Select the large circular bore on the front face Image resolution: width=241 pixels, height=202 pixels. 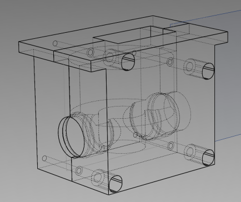(71, 137)
